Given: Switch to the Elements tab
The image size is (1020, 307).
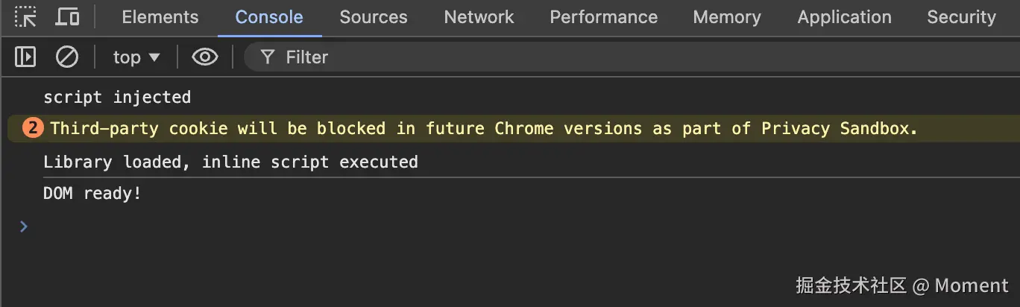Looking at the screenshot, I should pos(160,17).
